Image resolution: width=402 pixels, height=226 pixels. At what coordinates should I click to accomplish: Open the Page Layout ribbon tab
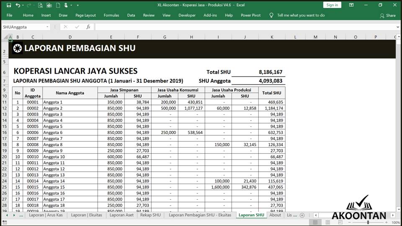click(x=85, y=15)
